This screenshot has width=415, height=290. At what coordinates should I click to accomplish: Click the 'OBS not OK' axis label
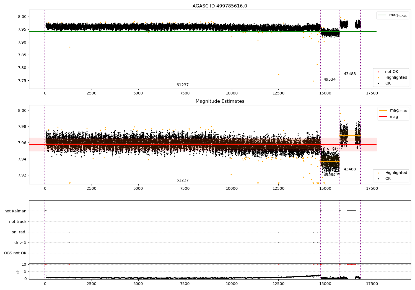coord(15,253)
